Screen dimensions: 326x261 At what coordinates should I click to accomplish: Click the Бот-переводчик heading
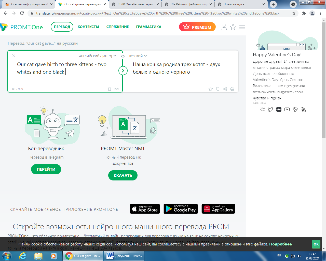click(46, 149)
